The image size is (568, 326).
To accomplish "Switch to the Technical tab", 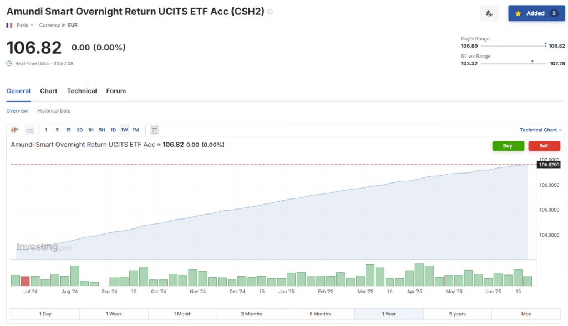I will click(x=82, y=91).
